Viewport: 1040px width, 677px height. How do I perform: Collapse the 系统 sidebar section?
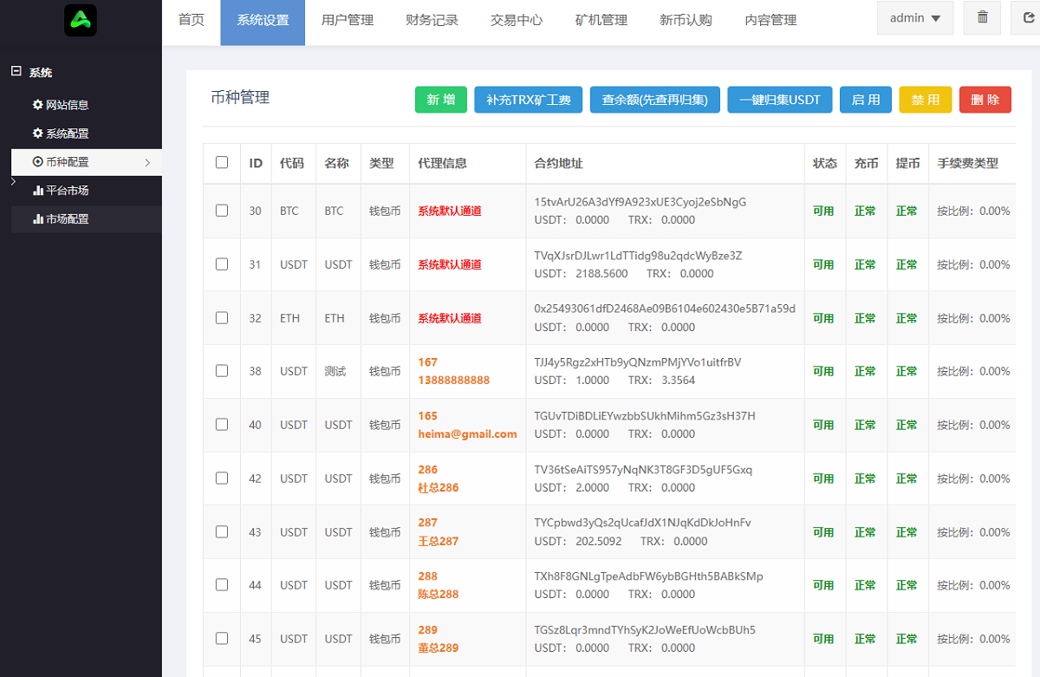coord(16,72)
